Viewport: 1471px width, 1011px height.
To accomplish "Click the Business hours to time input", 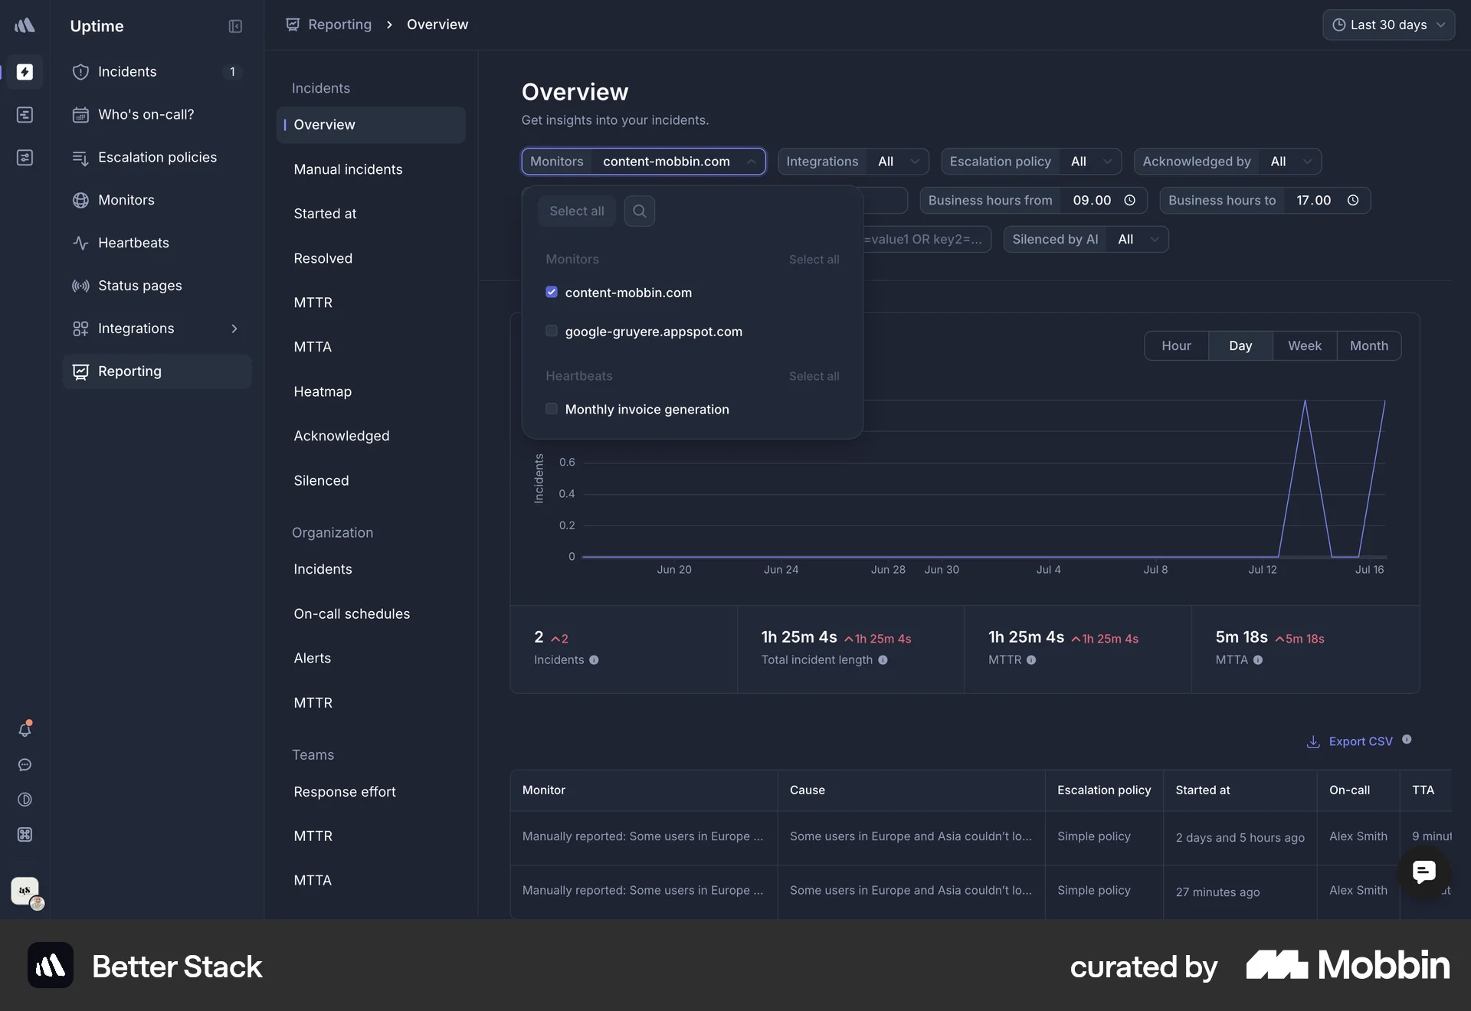I will (1313, 200).
